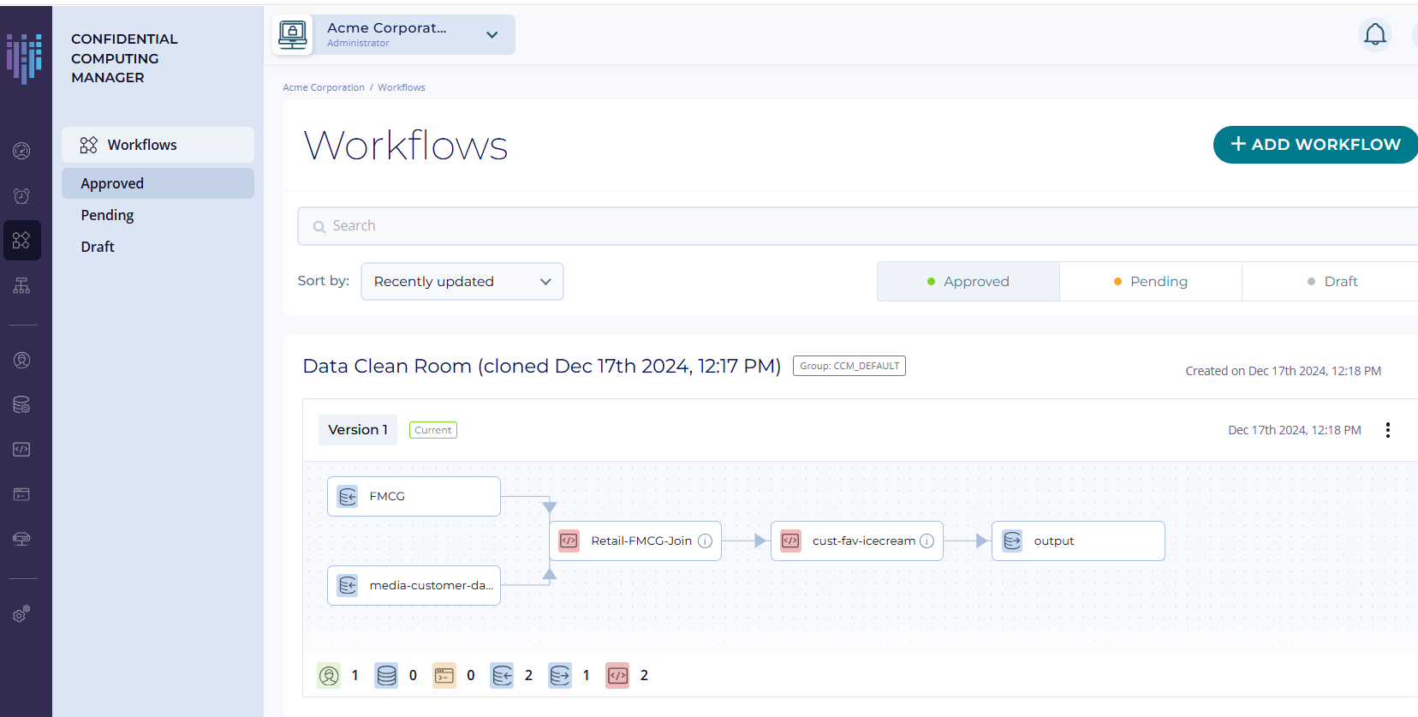Click the info icon on cust-fav-icecream node
The height and width of the screenshot is (717, 1418).
926,541
